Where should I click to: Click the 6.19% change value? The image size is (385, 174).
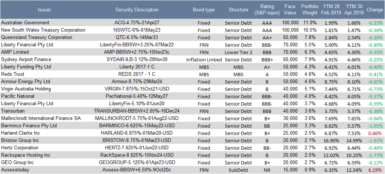[x=375, y=170]
